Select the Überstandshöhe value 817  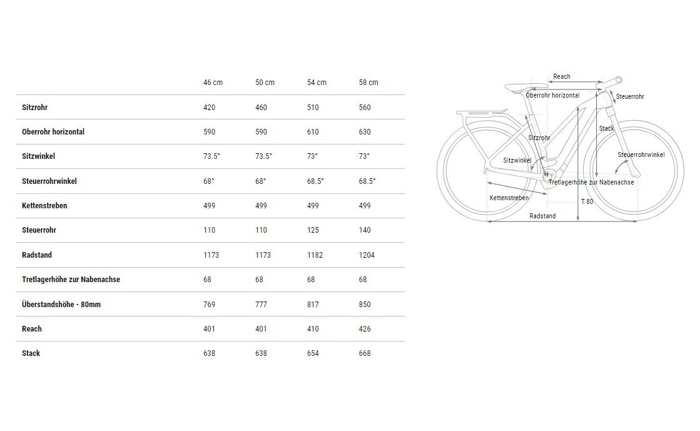point(313,305)
